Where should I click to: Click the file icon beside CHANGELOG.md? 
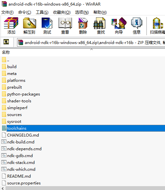coord(4,135)
